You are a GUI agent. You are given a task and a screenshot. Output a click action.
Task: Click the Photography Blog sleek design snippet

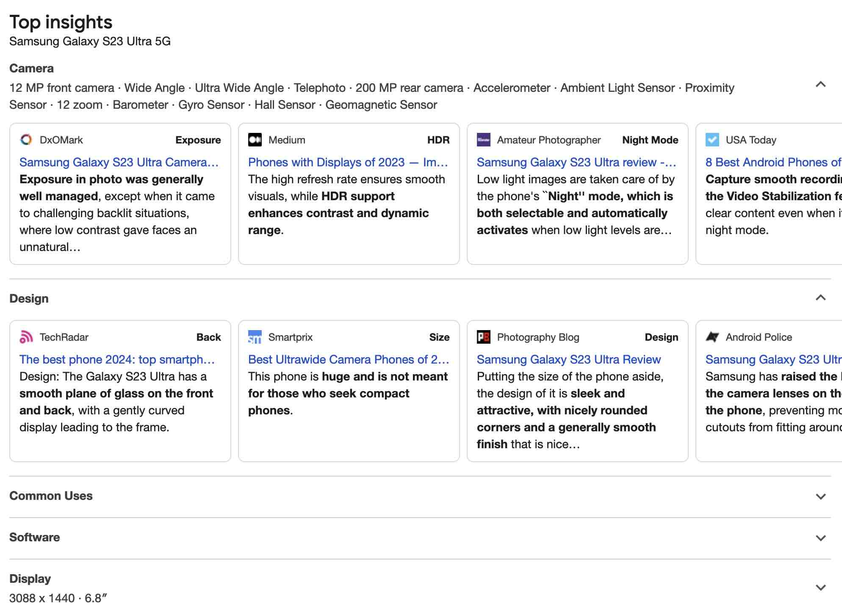pos(570,410)
